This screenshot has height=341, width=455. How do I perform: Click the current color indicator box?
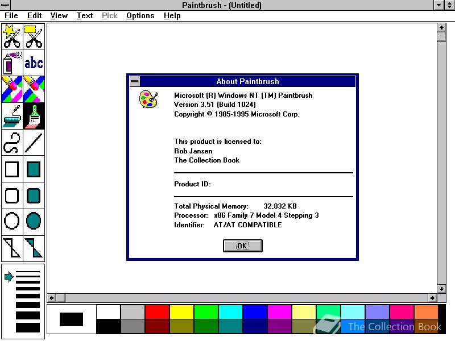tap(72, 319)
